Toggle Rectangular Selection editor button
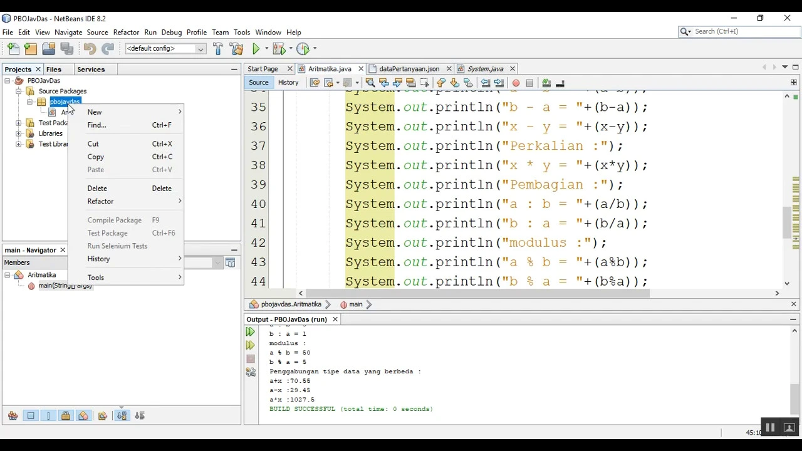Image resolution: width=802 pixels, height=451 pixels. [424, 83]
